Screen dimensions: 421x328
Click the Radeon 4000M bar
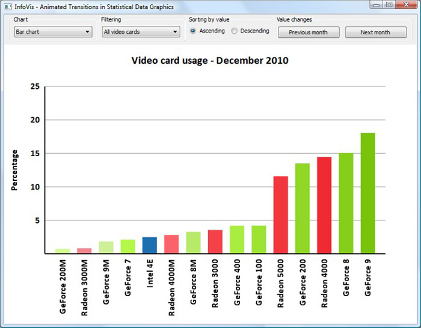click(x=171, y=244)
